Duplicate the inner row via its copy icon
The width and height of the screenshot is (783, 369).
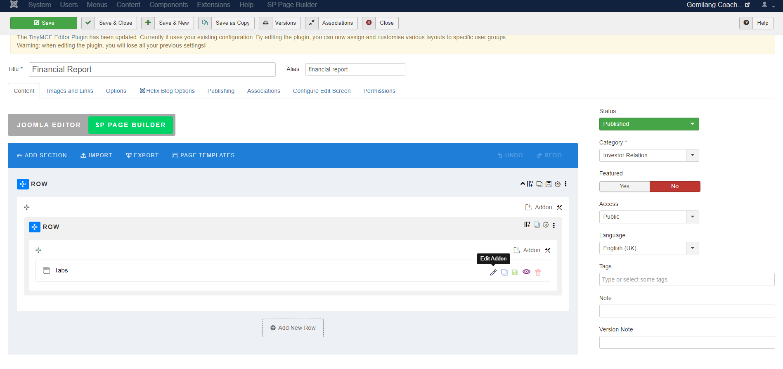click(537, 225)
